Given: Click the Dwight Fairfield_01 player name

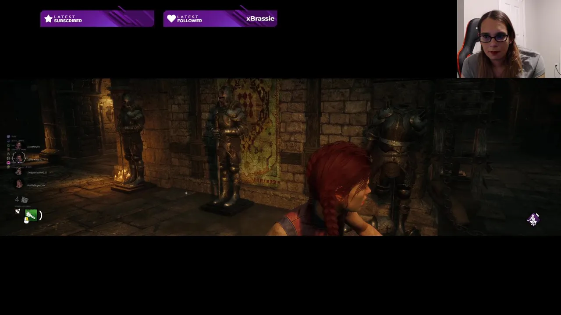Looking at the screenshot, I should [x=37, y=172].
